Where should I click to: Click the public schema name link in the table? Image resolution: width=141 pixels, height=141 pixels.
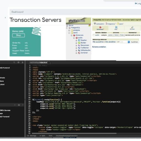tap(97, 35)
